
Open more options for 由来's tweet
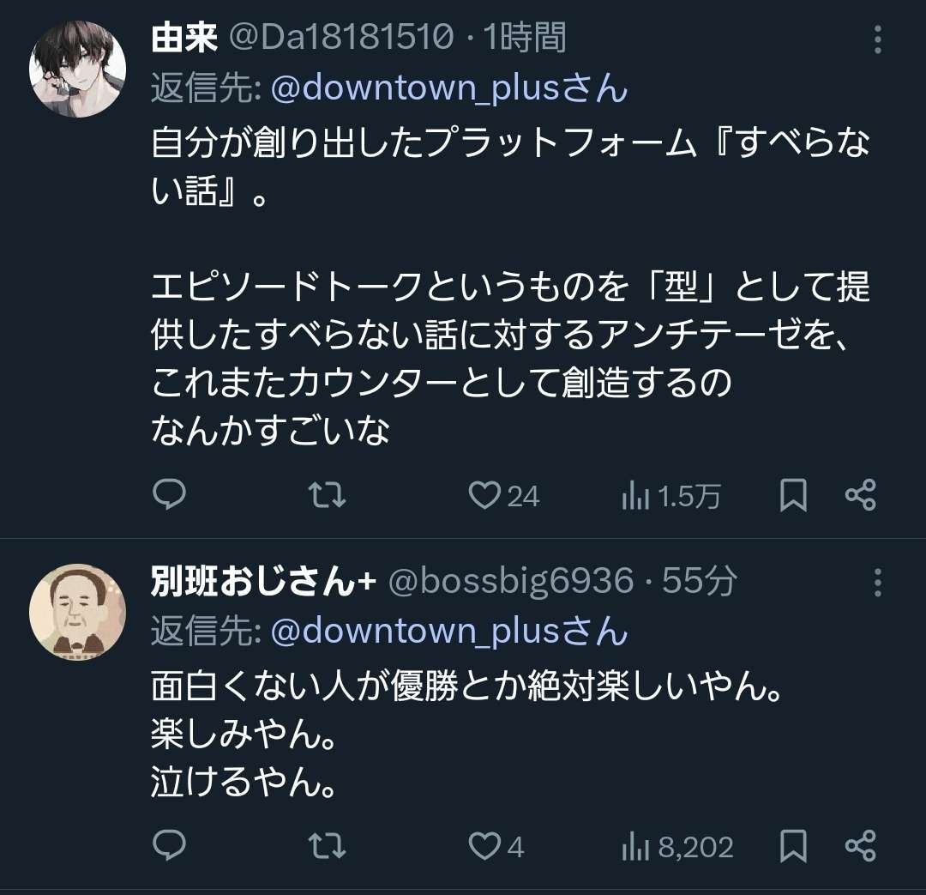tap(877, 39)
